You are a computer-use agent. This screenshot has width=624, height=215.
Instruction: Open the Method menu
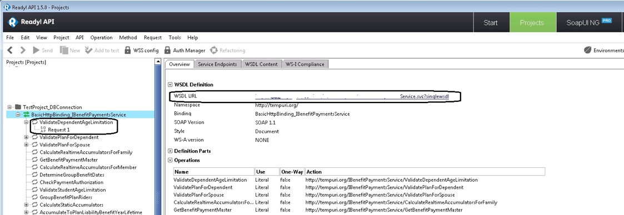[128, 38]
